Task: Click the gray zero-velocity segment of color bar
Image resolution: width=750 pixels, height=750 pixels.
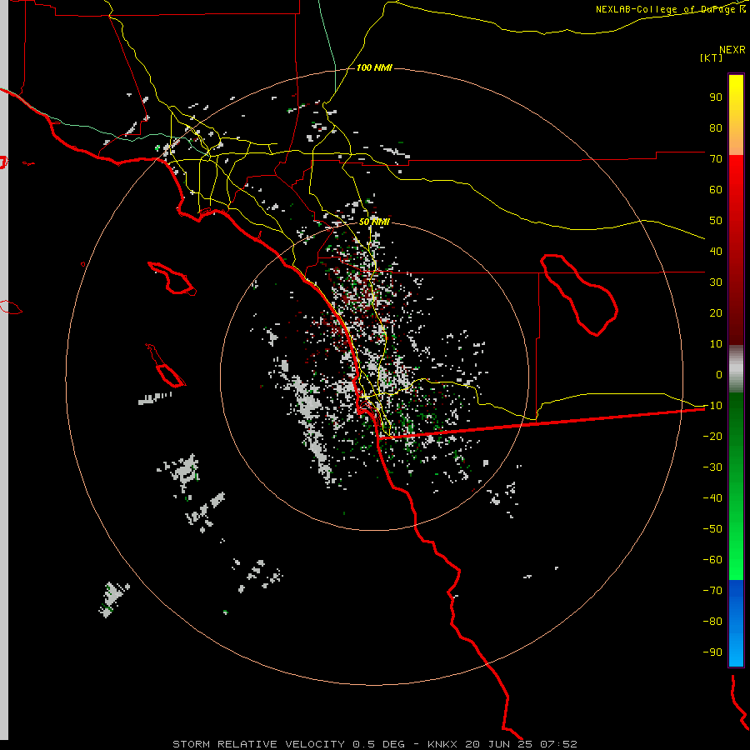Action: (736, 369)
